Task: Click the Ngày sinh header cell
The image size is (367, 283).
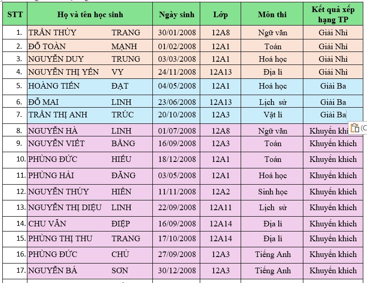Action: 177,14
